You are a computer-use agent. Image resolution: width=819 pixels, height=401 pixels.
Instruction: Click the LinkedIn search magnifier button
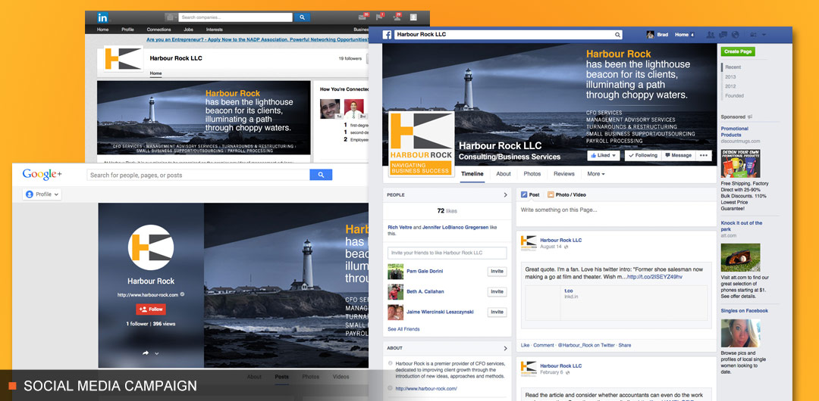[302, 17]
